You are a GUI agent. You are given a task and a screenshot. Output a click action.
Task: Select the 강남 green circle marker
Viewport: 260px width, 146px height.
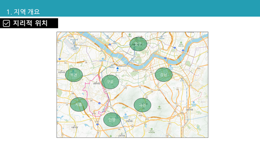pos(164,75)
